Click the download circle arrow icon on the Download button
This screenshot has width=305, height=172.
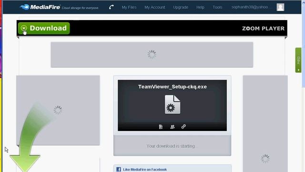pos(24,29)
